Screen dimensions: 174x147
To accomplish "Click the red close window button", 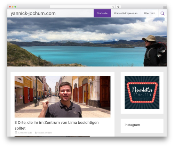I will [x=10, y=7].
